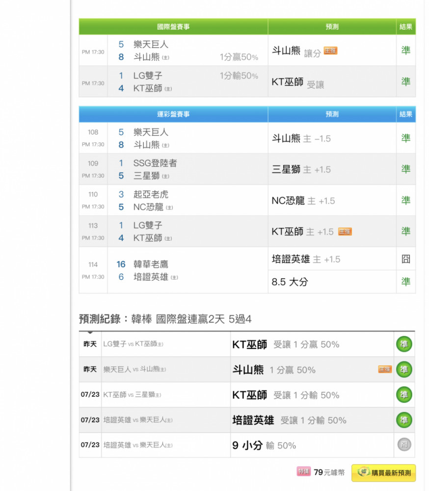Click green 準 circle for 培證英雄 受讓 1 分輸 record
This screenshot has height=491, width=429.
coord(404,420)
